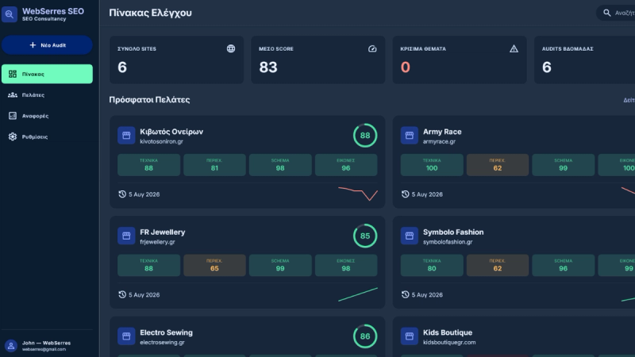Image resolution: width=635 pixels, height=357 pixels.
Task: Click the score ring 85 for FR Jewellery
Action: 365,236
